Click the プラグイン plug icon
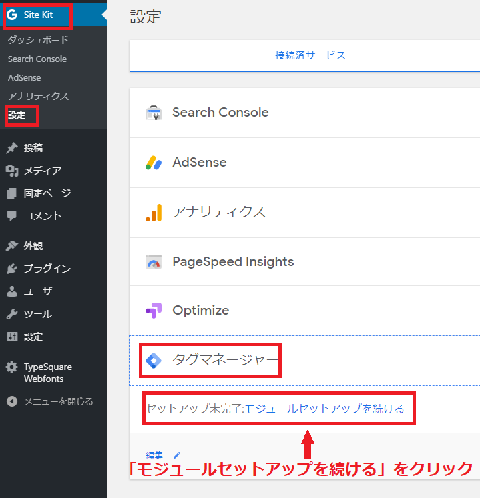This screenshot has height=498, width=480. pyautogui.click(x=12, y=269)
